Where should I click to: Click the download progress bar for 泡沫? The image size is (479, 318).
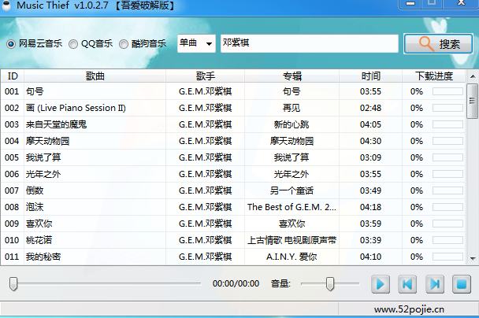click(x=447, y=207)
